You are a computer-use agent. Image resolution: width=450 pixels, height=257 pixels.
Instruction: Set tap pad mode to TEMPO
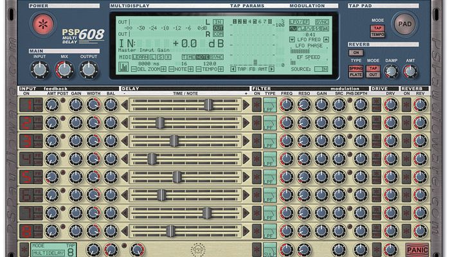(x=377, y=35)
